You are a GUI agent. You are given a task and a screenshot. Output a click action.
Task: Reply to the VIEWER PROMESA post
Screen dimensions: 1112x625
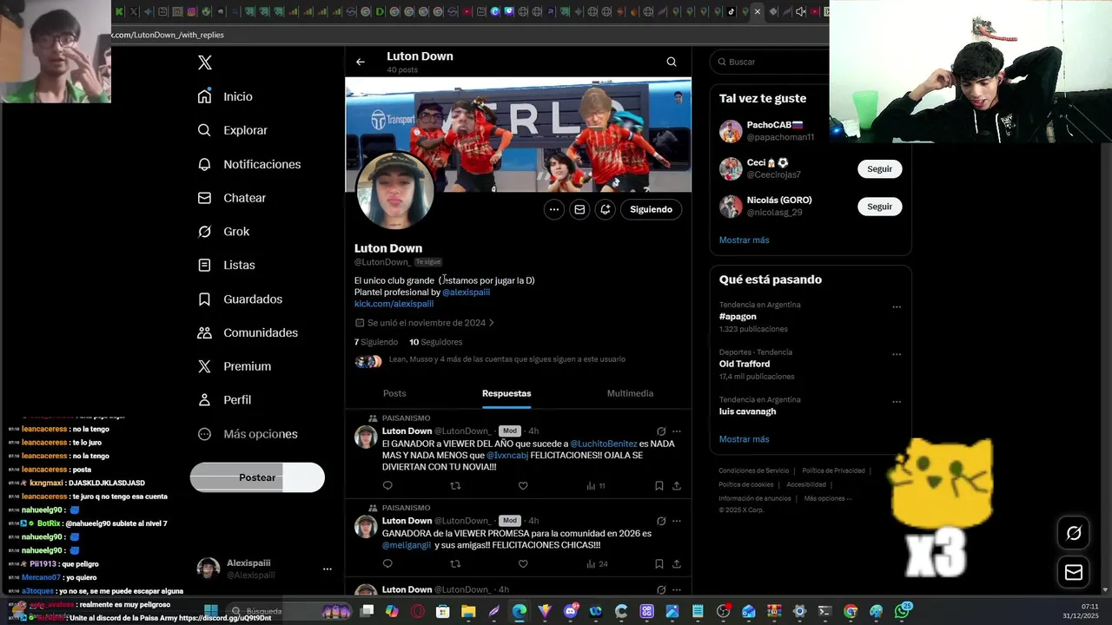[387, 564]
